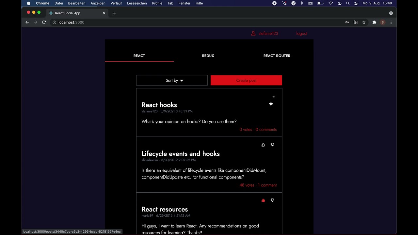Click the 0 comments link
The height and width of the screenshot is (235, 418).
click(x=266, y=130)
